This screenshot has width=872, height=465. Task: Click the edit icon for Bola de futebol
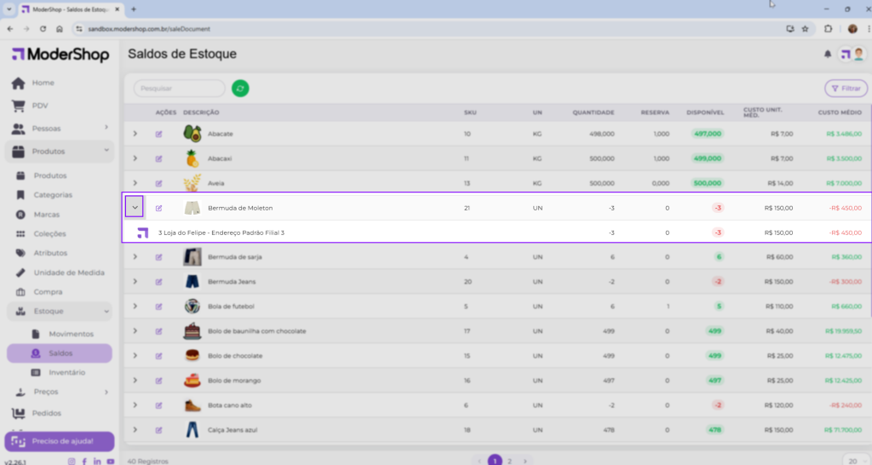(x=158, y=307)
